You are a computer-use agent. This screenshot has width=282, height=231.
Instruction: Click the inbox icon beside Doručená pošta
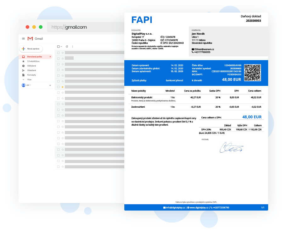click(x=23, y=57)
